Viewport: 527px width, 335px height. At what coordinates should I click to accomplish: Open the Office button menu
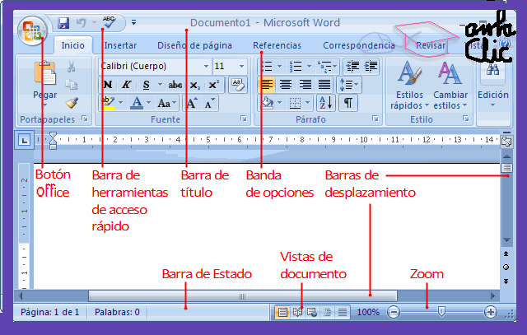[32, 30]
